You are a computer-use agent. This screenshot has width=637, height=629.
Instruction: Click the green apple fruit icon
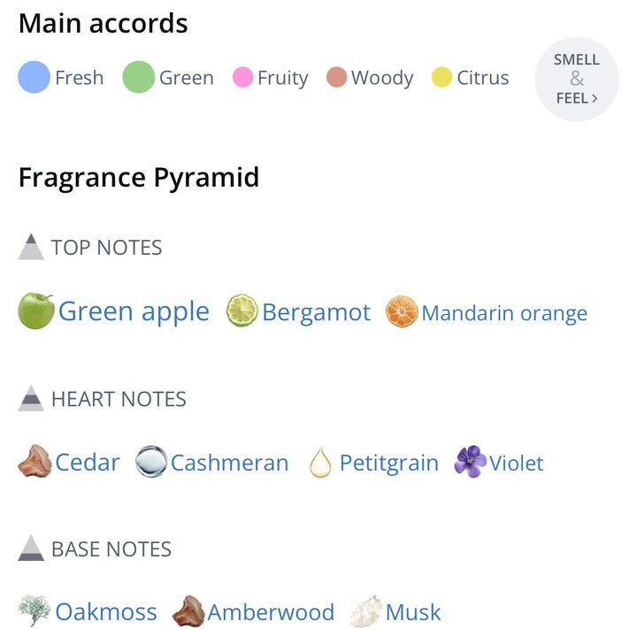(36, 311)
